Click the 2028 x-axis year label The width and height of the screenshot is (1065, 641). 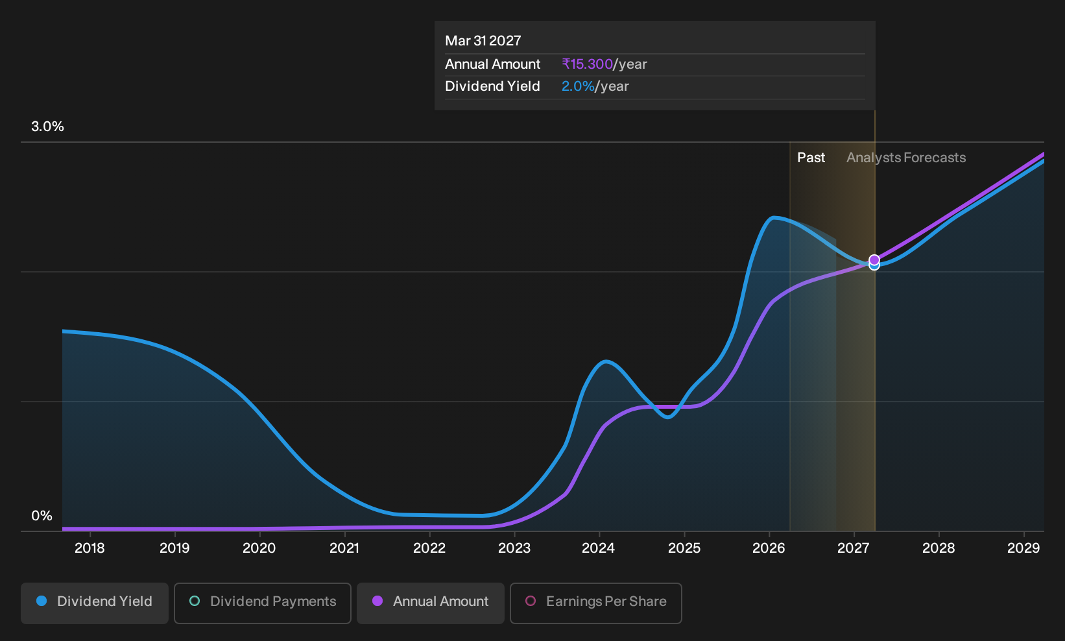pyautogui.click(x=939, y=548)
